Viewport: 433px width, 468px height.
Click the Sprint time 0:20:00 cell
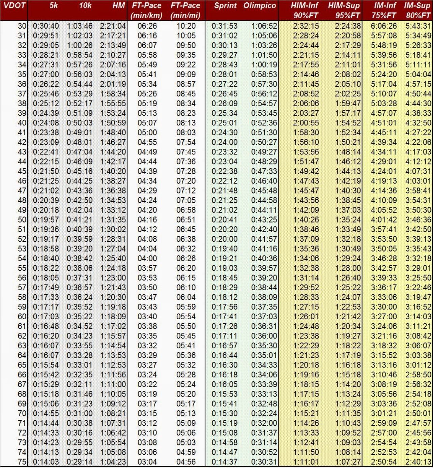pos(224,239)
